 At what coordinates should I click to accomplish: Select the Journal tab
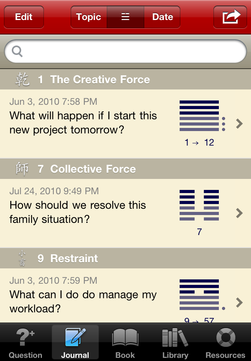point(75,342)
